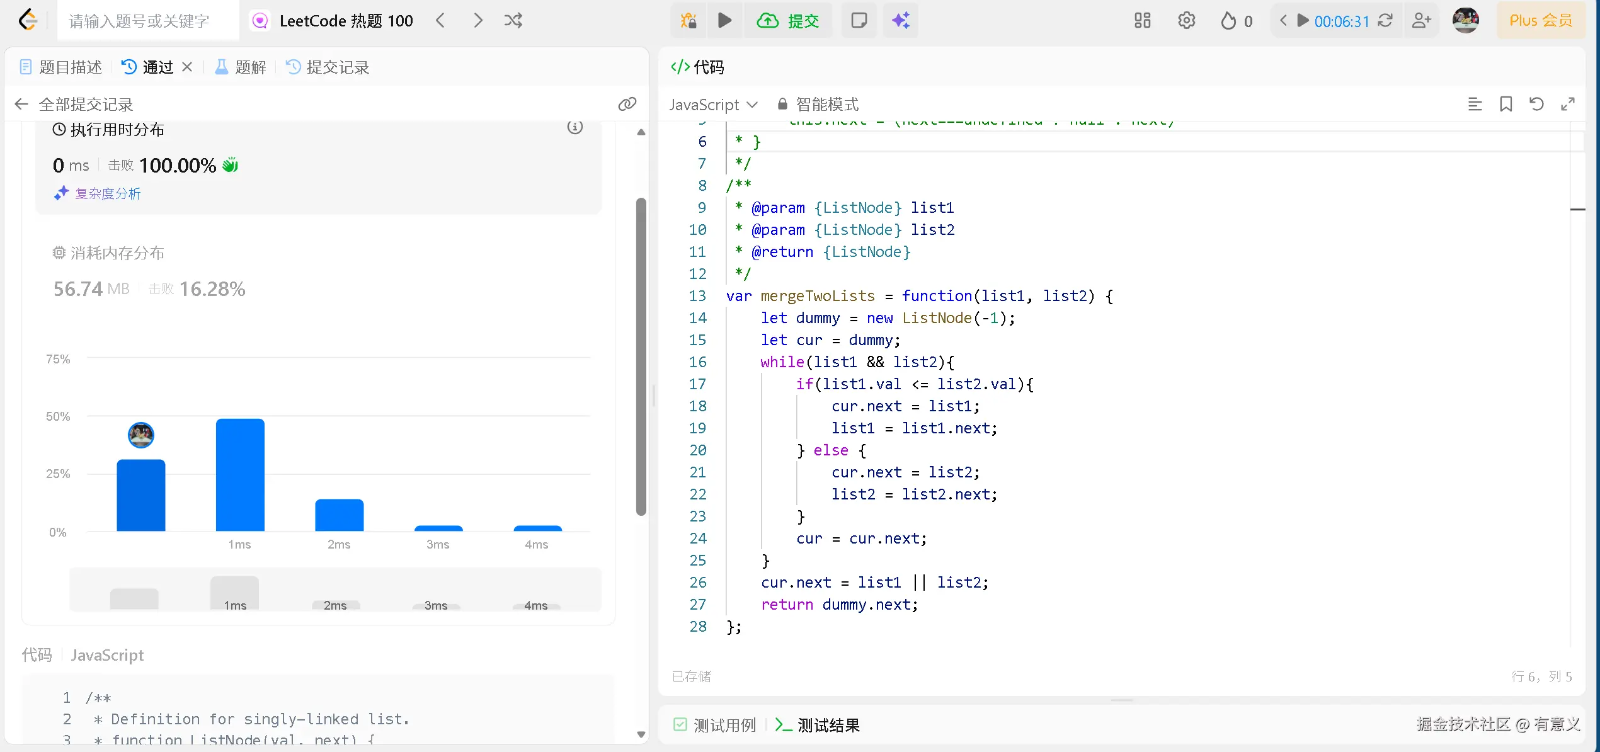Start the timer play control
The image size is (1600, 752).
click(1303, 21)
